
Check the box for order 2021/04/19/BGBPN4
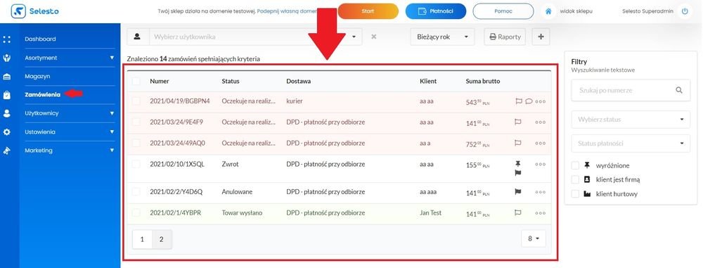coord(136,101)
